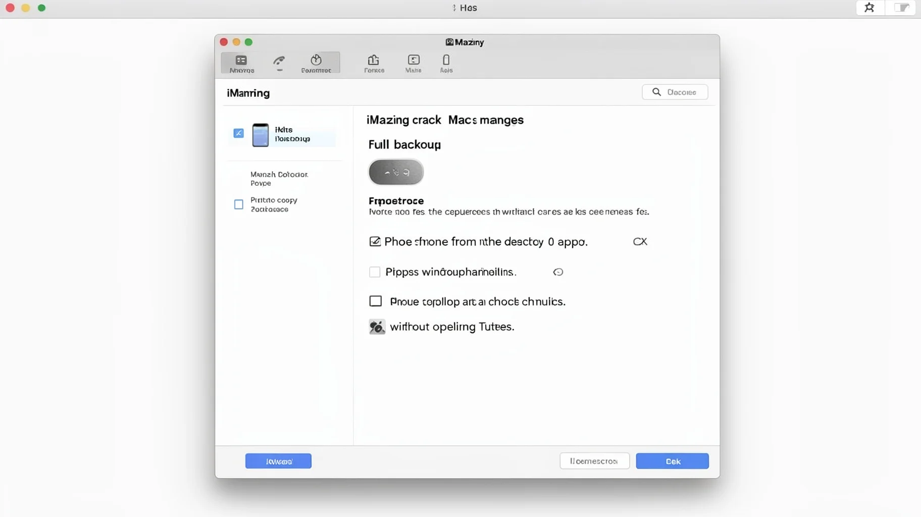
Task: Click the white cancel-style button next to Oek
Action: point(594,461)
